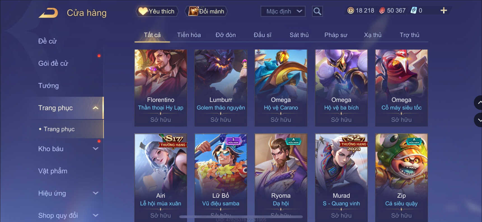The height and width of the screenshot is (222, 482).
Task: Select the Tiến hóa tab
Action: click(189, 35)
